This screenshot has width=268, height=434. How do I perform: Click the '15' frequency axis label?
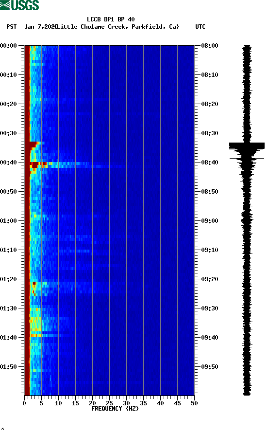pos(75,403)
